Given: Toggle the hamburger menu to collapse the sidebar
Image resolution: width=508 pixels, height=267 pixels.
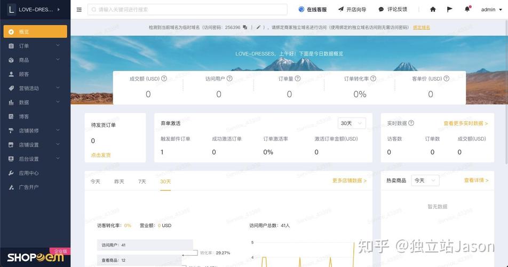Looking at the screenshot, I should (79, 10).
